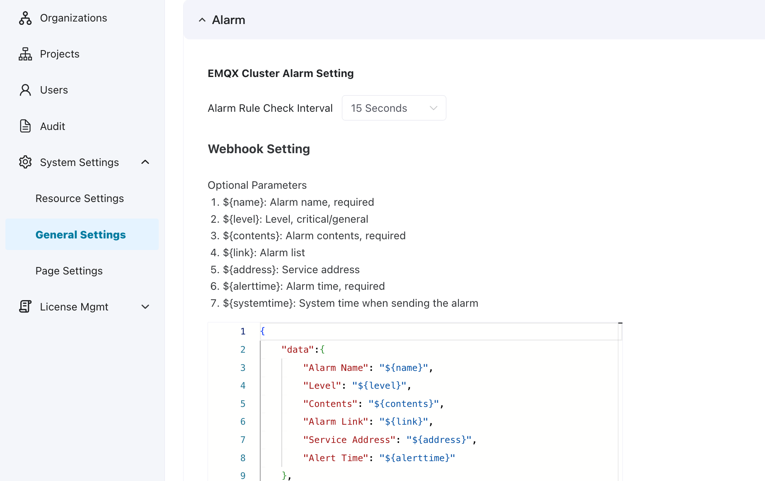765x481 pixels.
Task: Click the System Settings gear icon
Action: click(x=25, y=162)
